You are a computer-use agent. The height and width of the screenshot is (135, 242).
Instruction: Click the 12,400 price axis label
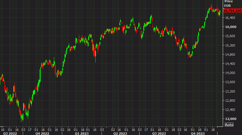coord(230,110)
